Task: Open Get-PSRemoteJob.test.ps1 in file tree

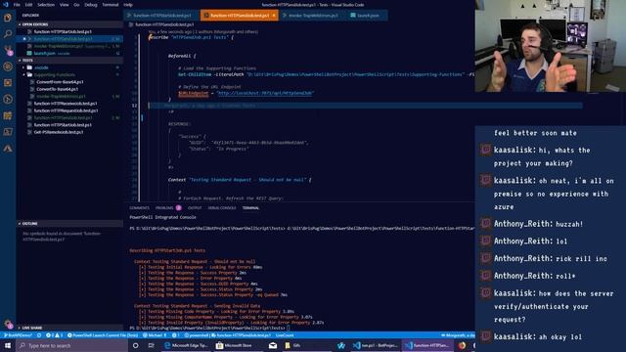Action: pos(59,132)
